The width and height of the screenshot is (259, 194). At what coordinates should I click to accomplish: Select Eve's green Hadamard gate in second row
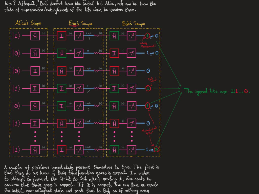pos(61,53)
